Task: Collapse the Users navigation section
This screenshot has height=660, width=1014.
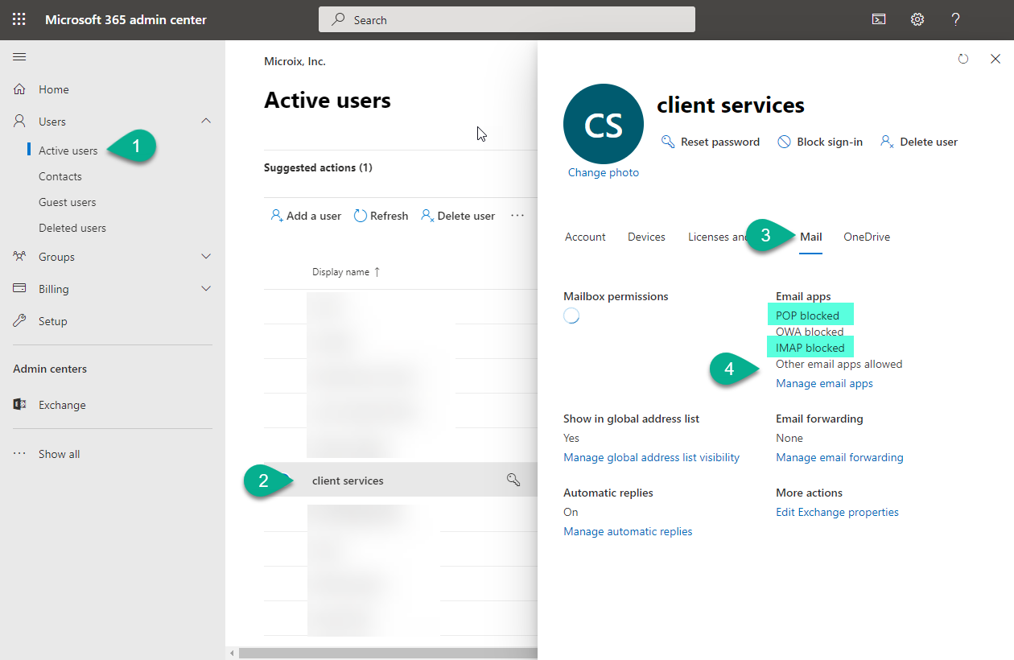Action: tap(206, 122)
